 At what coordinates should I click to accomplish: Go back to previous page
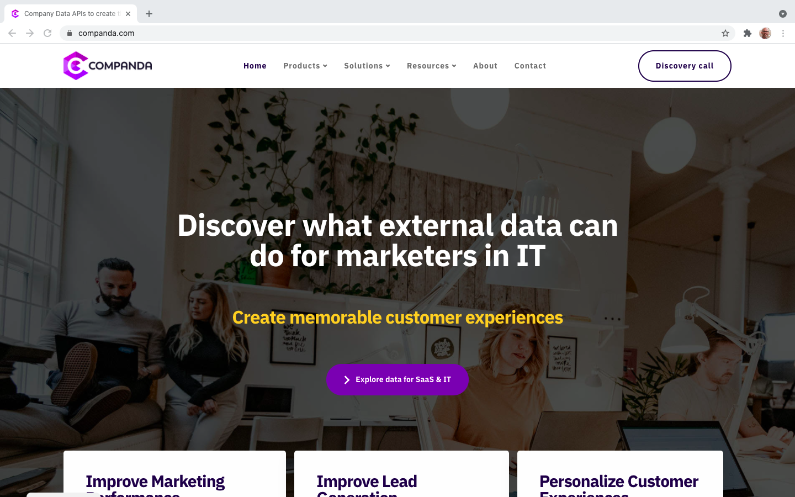(x=12, y=33)
